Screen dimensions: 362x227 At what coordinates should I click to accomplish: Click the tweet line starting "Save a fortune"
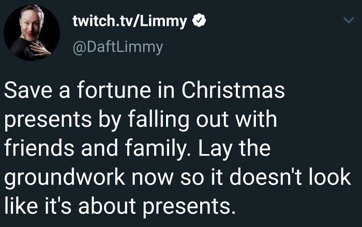(x=145, y=91)
